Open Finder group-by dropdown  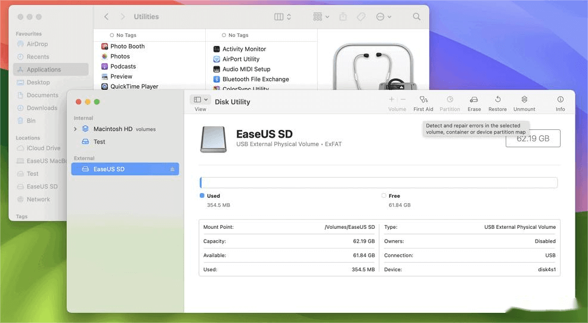[321, 17]
